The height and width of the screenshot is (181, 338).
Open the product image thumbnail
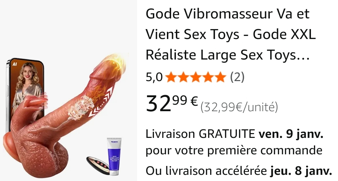69,90
